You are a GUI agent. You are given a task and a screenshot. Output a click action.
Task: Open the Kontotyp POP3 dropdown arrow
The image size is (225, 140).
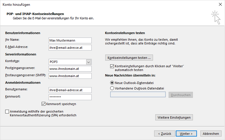tap(88, 62)
